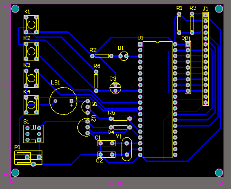Screen dimensions: 231x189
Task: Click the square pad of switch S1
Action: click(x=39, y=140)
